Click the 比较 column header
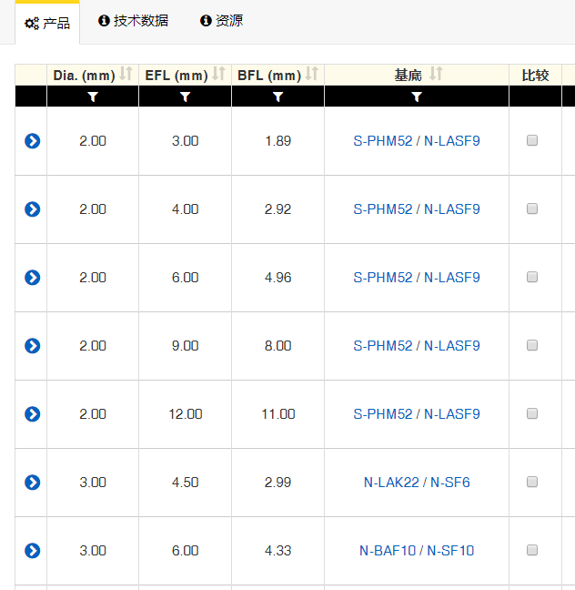Image resolution: width=575 pixels, height=590 pixels. [535, 76]
